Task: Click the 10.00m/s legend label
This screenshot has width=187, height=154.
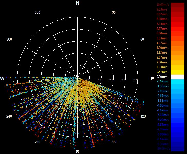Action: [163, 5]
